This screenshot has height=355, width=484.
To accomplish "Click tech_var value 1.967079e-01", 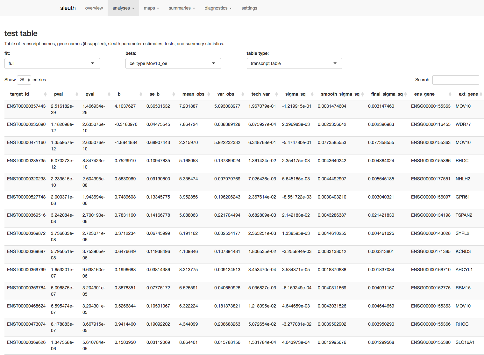I will (x=262, y=106).
